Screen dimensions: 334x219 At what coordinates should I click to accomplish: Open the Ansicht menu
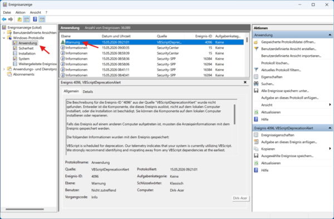tap(36, 13)
